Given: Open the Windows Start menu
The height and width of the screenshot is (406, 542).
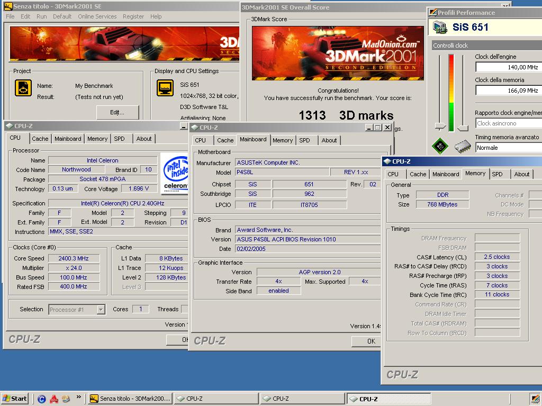Looking at the screenshot, I should click(x=14, y=399).
